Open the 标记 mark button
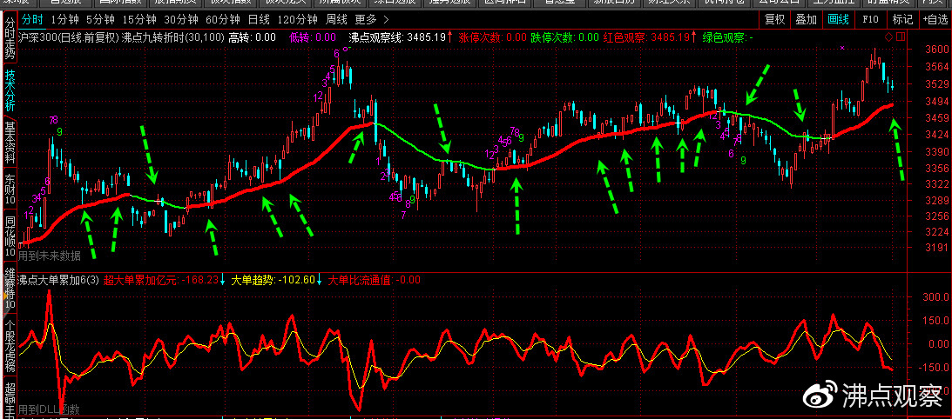Viewport: 952px width, 419px height. tap(901, 18)
